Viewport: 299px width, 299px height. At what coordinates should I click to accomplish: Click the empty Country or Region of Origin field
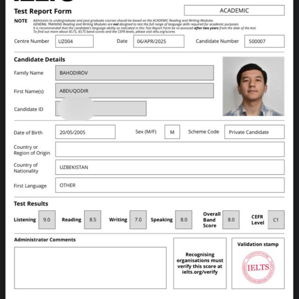point(170,149)
